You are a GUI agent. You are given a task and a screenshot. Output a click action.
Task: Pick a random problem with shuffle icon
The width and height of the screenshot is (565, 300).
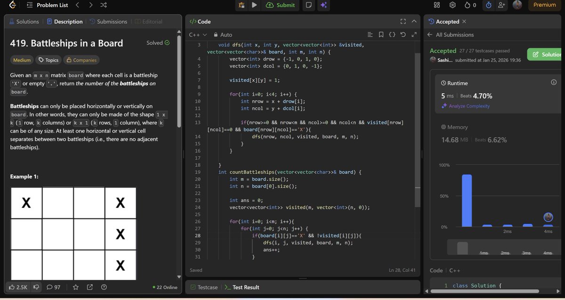(x=104, y=5)
